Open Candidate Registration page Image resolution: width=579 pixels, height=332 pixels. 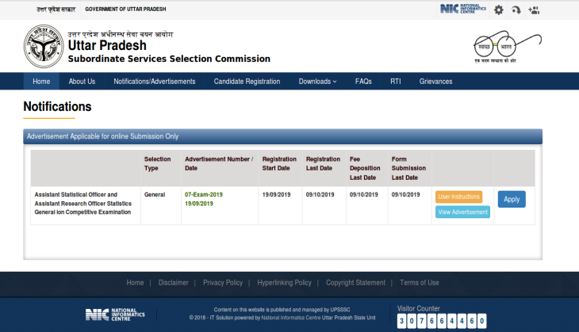coord(247,81)
